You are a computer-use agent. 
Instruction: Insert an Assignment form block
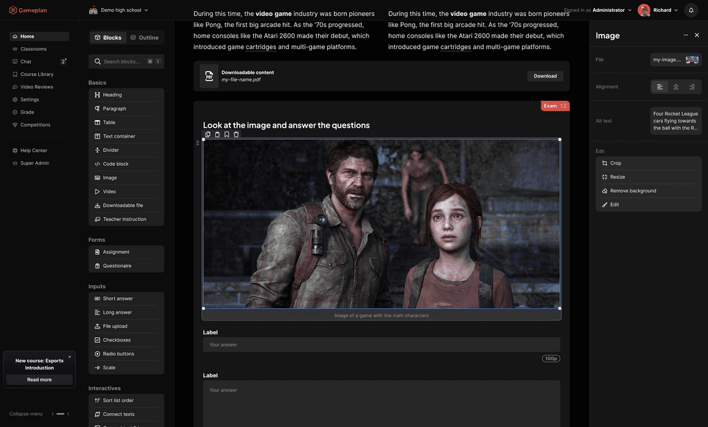coord(127,252)
